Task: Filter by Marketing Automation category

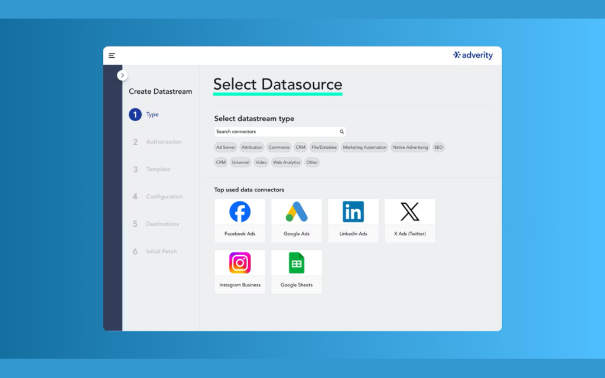Action: click(364, 147)
